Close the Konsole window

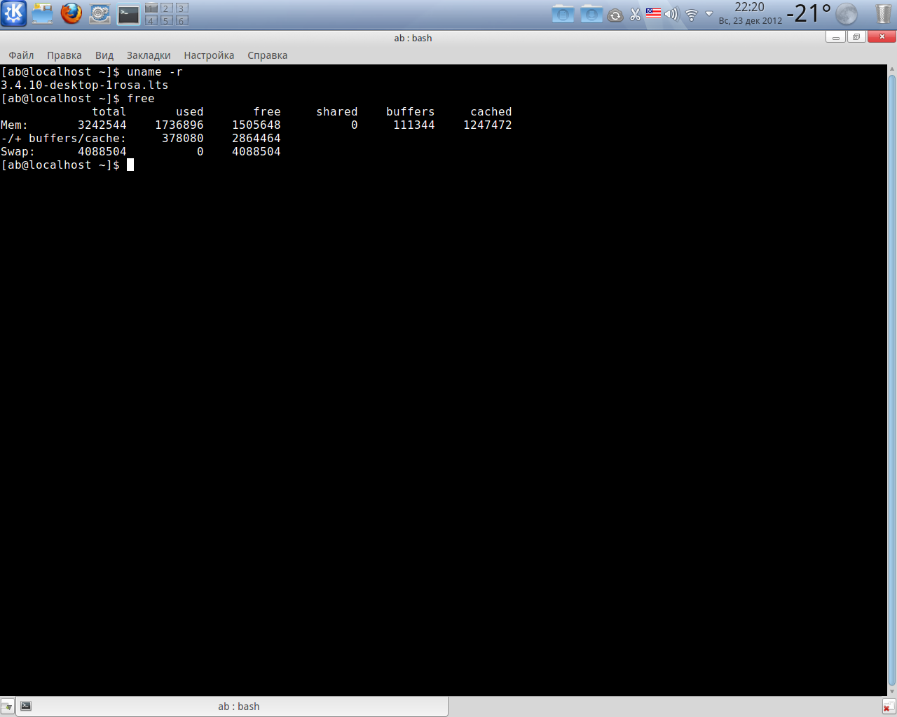tap(882, 37)
